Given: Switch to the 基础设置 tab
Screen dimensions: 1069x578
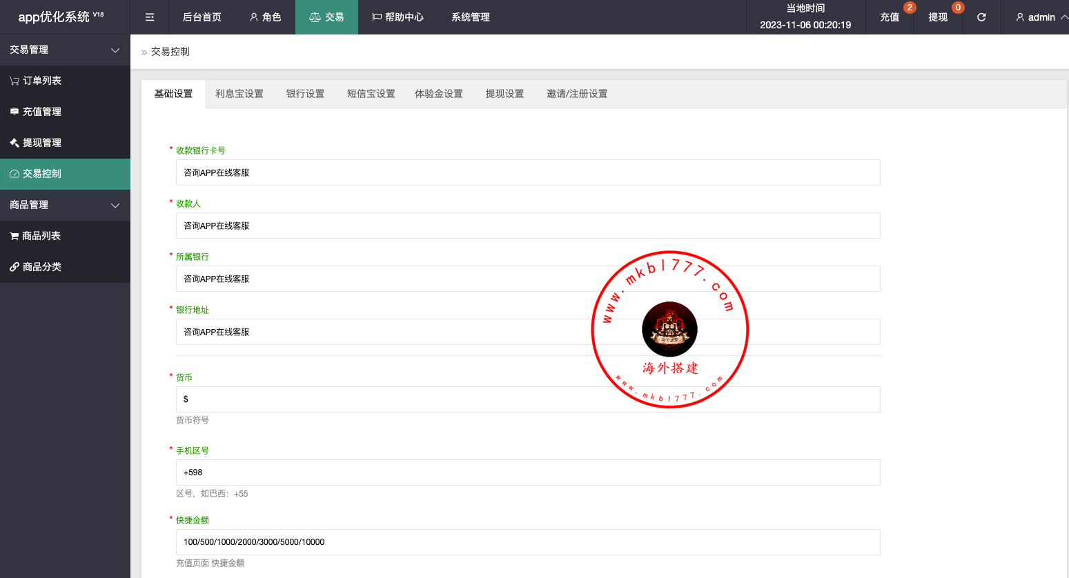Looking at the screenshot, I should (173, 94).
